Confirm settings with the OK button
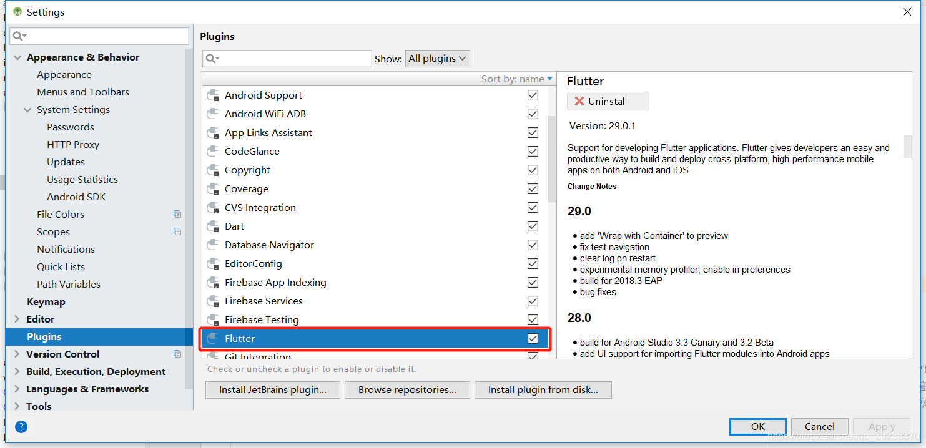This screenshot has height=448, width=926. [x=758, y=427]
